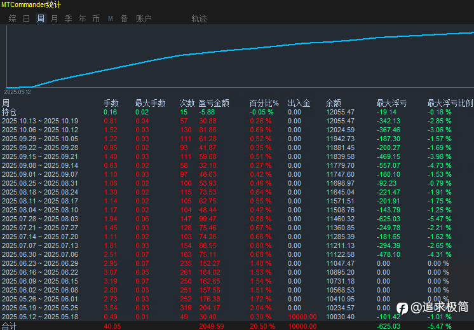
Task: Click the 合计 totals row
Action: (x=9, y=326)
